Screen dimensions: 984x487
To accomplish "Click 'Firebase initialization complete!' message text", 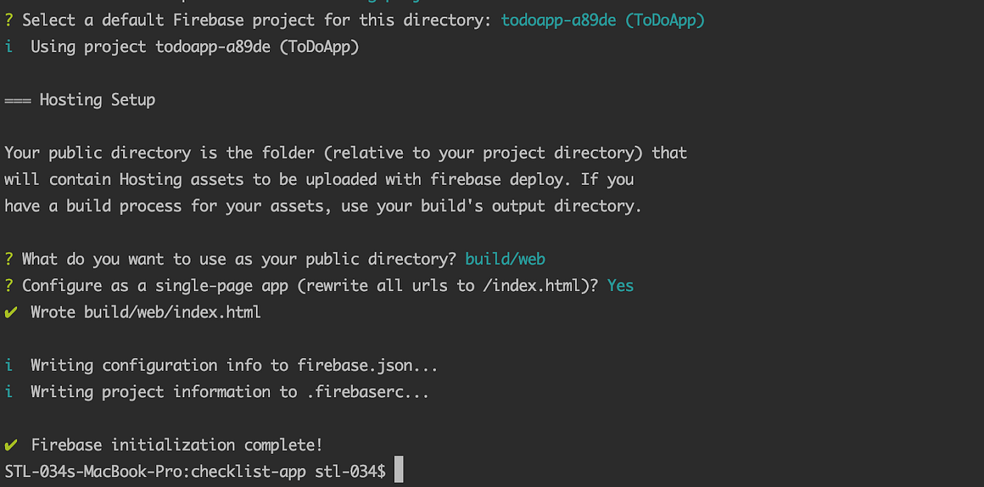I will click(177, 445).
